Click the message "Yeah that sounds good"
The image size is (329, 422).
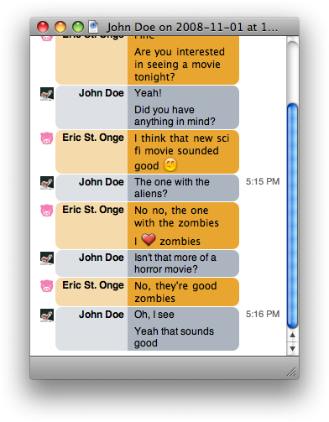174,337
